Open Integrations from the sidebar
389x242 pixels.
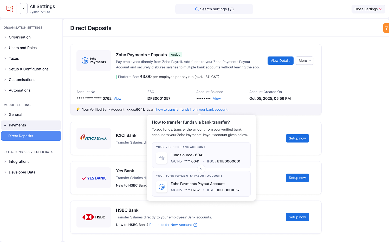point(19,161)
